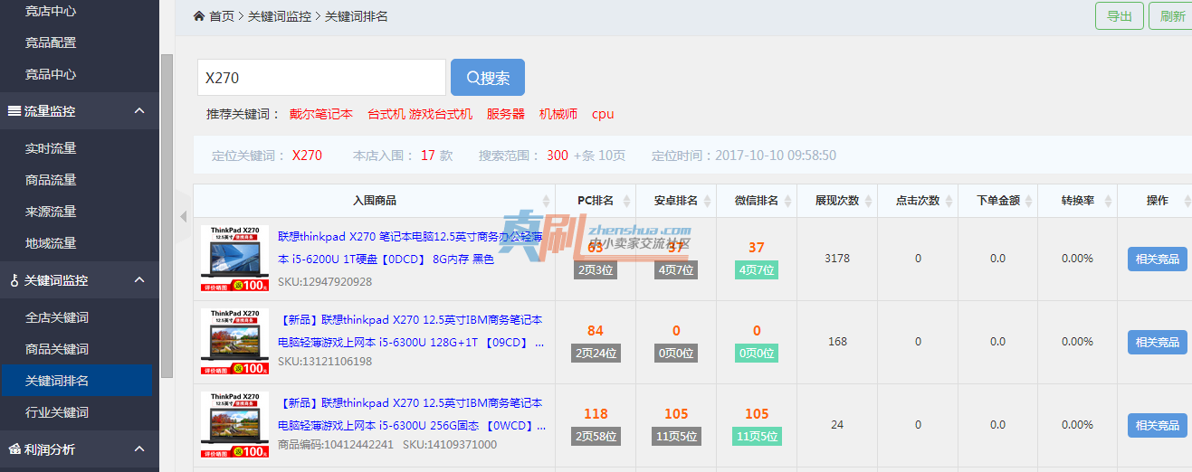Choose recommended keyword 服务器
This screenshot has height=472, width=1192.
[506, 114]
